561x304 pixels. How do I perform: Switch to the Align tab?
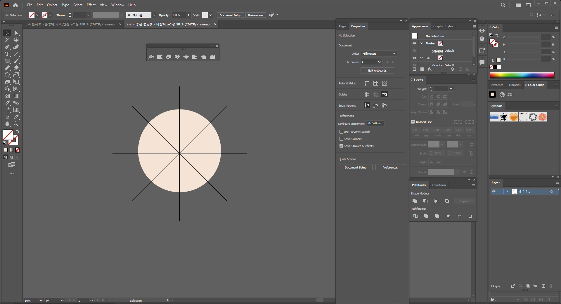click(342, 26)
